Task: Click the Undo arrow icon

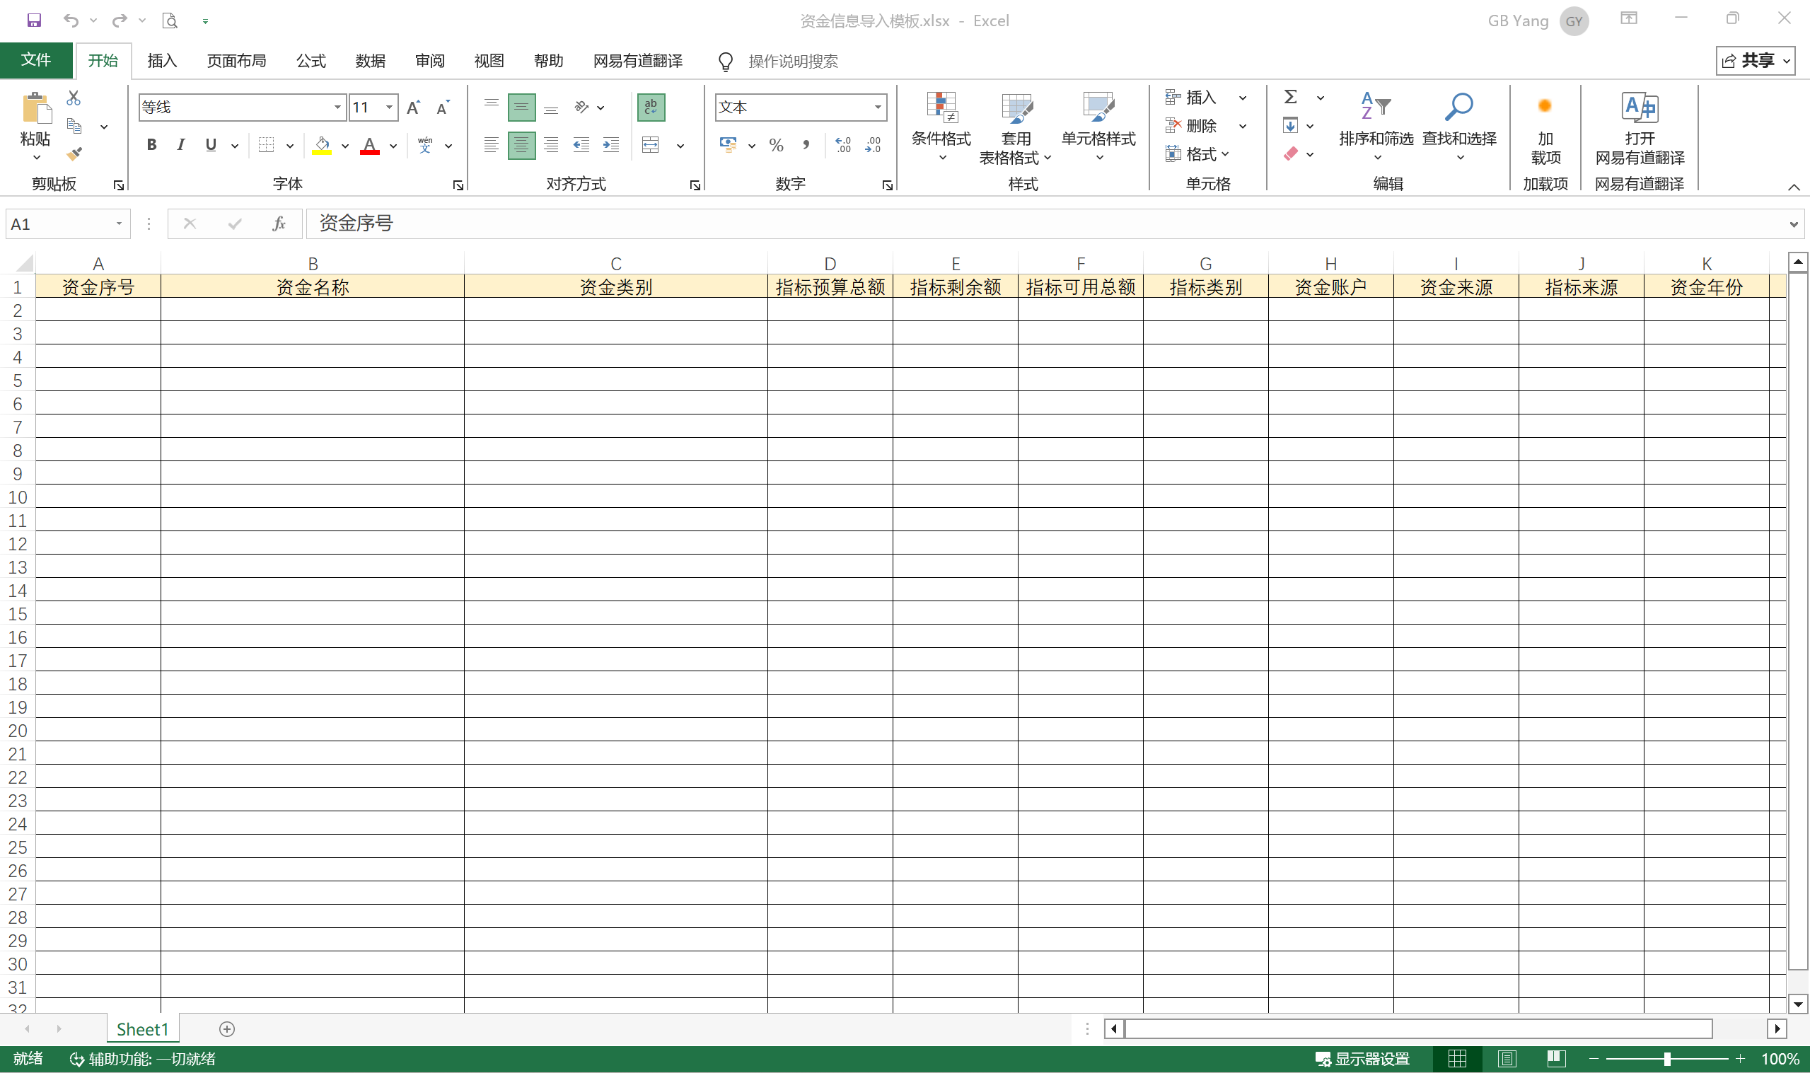Action: point(71,21)
